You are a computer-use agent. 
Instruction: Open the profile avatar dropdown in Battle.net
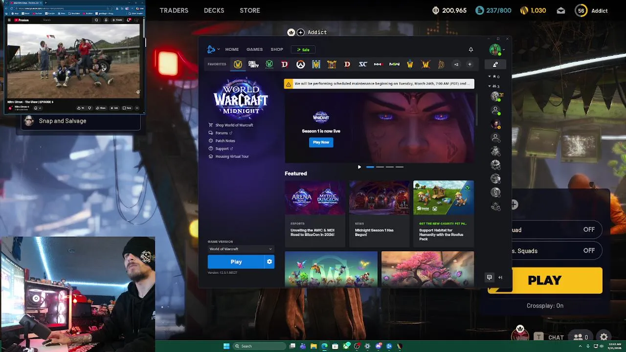point(496,49)
